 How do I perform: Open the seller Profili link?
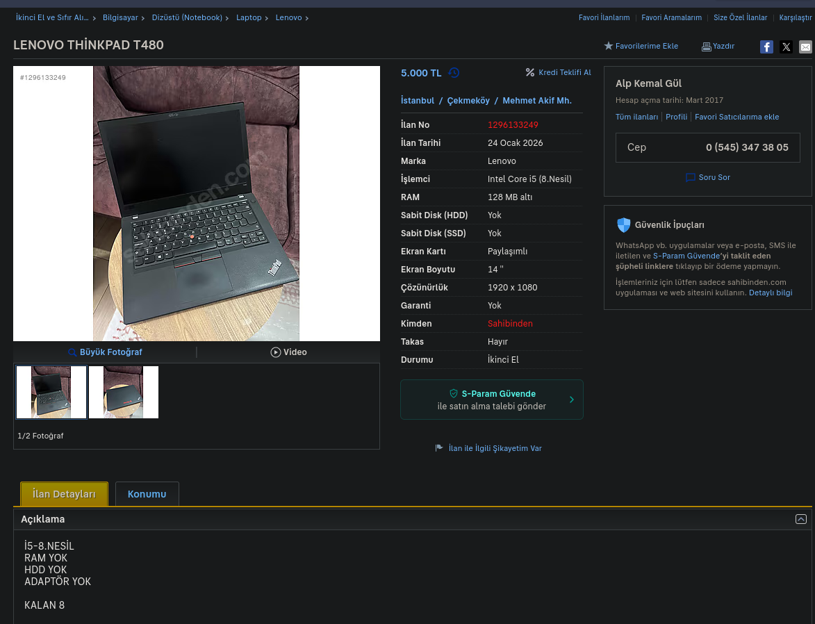coord(676,117)
